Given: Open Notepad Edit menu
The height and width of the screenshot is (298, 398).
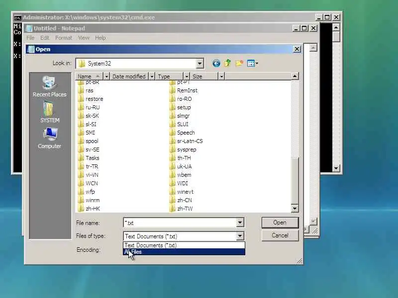Looking at the screenshot, I should tap(45, 38).
